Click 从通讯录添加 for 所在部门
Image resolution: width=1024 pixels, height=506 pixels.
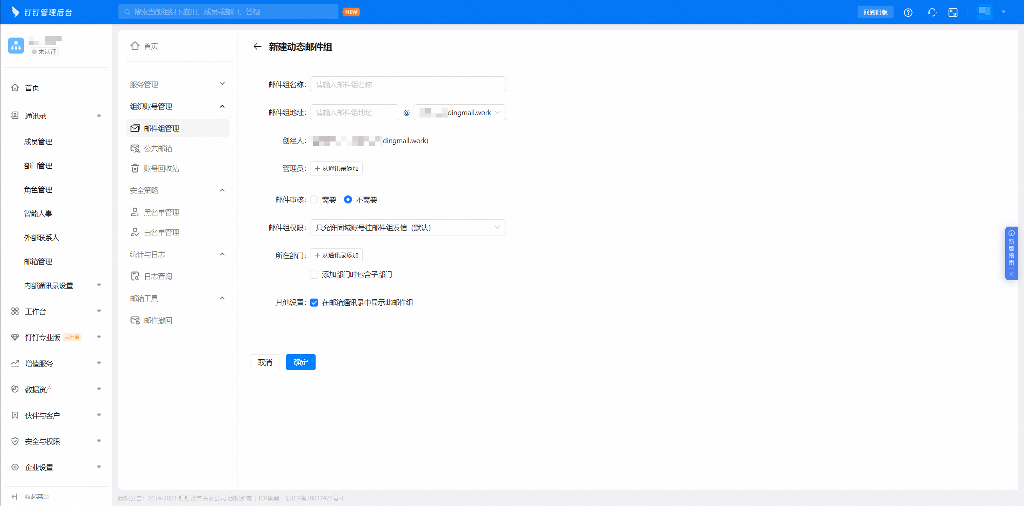[336, 255]
